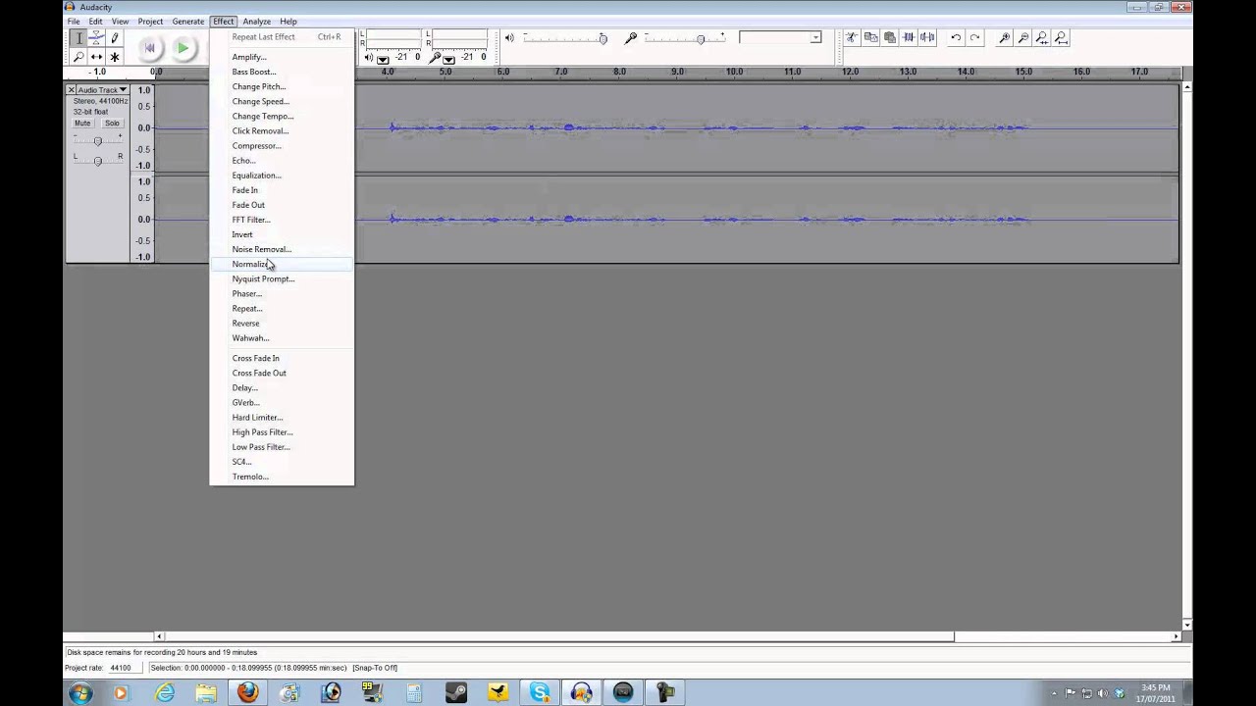This screenshot has height=706, width=1256.
Task: Open the Help menu
Action: [288, 22]
